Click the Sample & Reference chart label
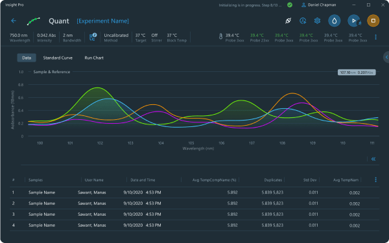Screen dimensions: 389x243 tap(52, 72)
